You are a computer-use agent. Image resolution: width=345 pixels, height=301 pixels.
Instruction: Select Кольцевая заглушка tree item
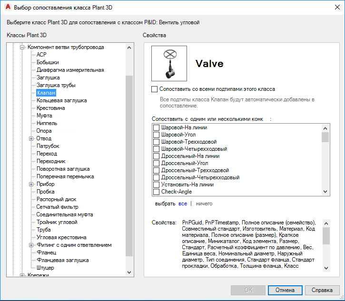(x=61, y=100)
